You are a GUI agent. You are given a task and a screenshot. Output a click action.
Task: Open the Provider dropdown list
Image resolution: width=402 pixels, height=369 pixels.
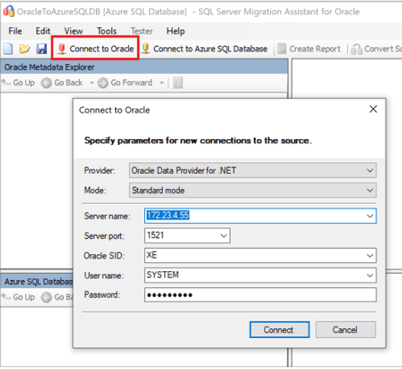[x=369, y=171]
